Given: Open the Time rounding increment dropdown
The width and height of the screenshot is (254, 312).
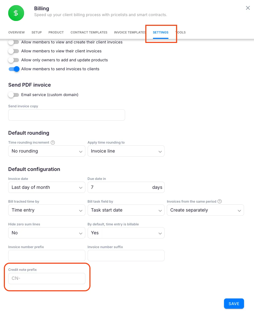Looking at the screenshot, I should tap(47, 151).
